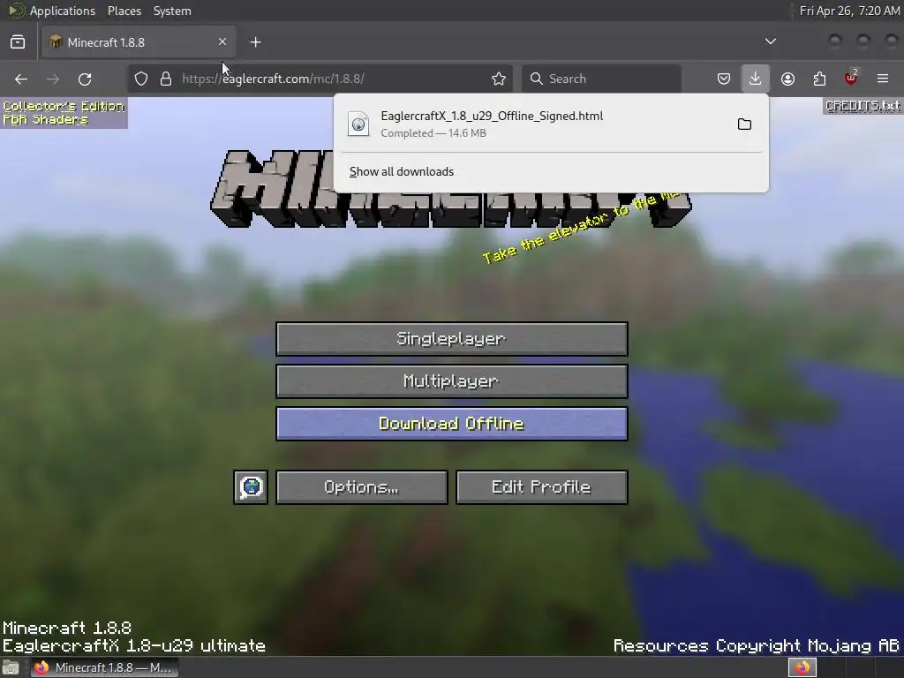Click Edit Profile button
Image resolution: width=904 pixels, height=678 pixels.
(x=541, y=487)
